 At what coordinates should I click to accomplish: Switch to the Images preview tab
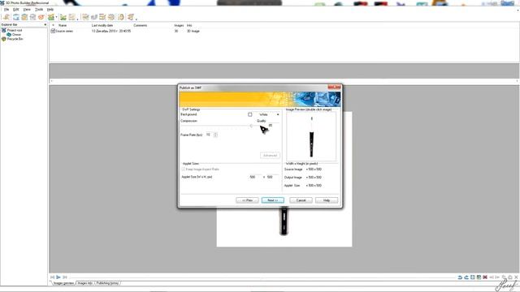[x=63, y=283]
